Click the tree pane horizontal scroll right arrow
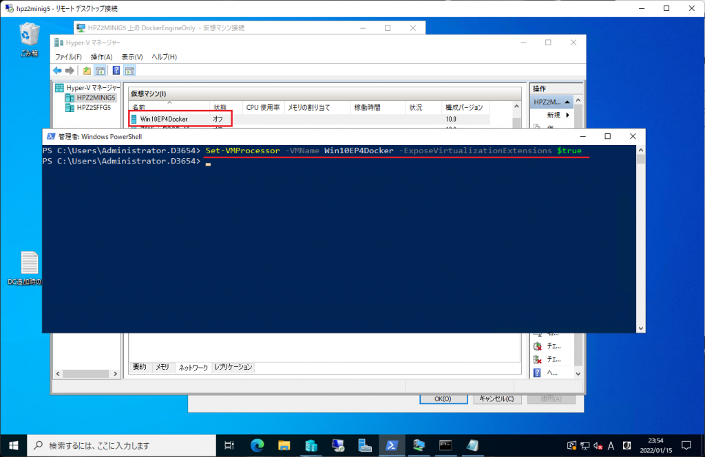The width and height of the screenshot is (705, 457). [115, 373]
